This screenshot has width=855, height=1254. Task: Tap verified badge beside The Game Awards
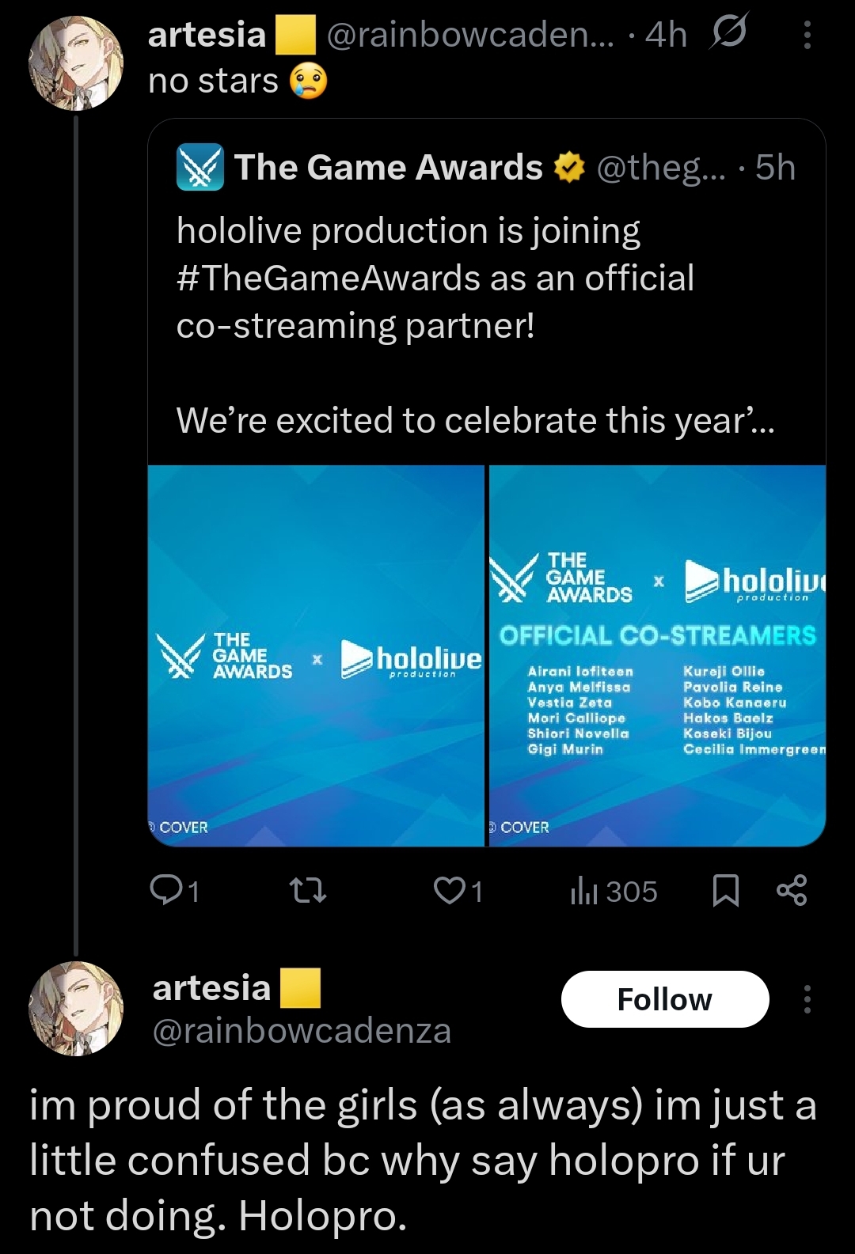[568, 168]
